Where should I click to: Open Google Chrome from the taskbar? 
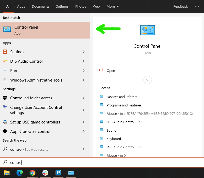tap(33, 173)
